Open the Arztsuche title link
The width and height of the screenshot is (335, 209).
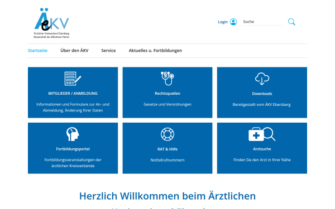(262, 149)
